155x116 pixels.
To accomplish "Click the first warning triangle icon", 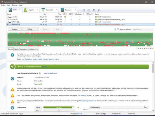I will click(x=12, y=89).
